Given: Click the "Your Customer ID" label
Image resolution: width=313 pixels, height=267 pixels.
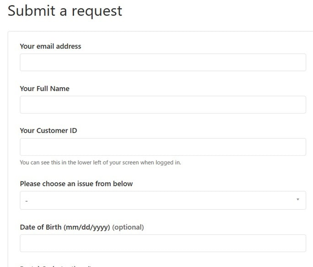Looking at the screenshot, I should 48,131.
